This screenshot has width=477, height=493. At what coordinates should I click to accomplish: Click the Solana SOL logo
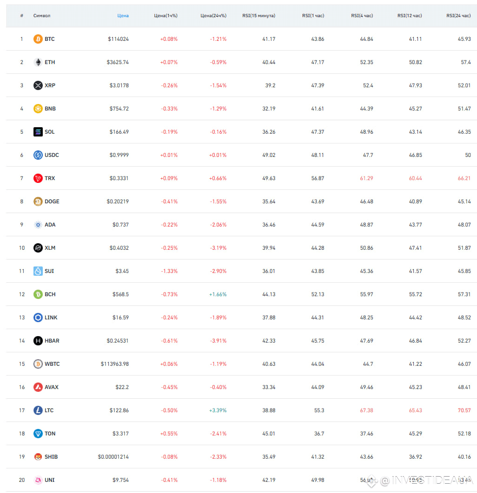pyautogui.click(x=38, y=132)
